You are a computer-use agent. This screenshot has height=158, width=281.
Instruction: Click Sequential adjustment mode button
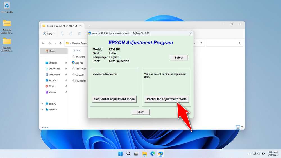(114, 99)
